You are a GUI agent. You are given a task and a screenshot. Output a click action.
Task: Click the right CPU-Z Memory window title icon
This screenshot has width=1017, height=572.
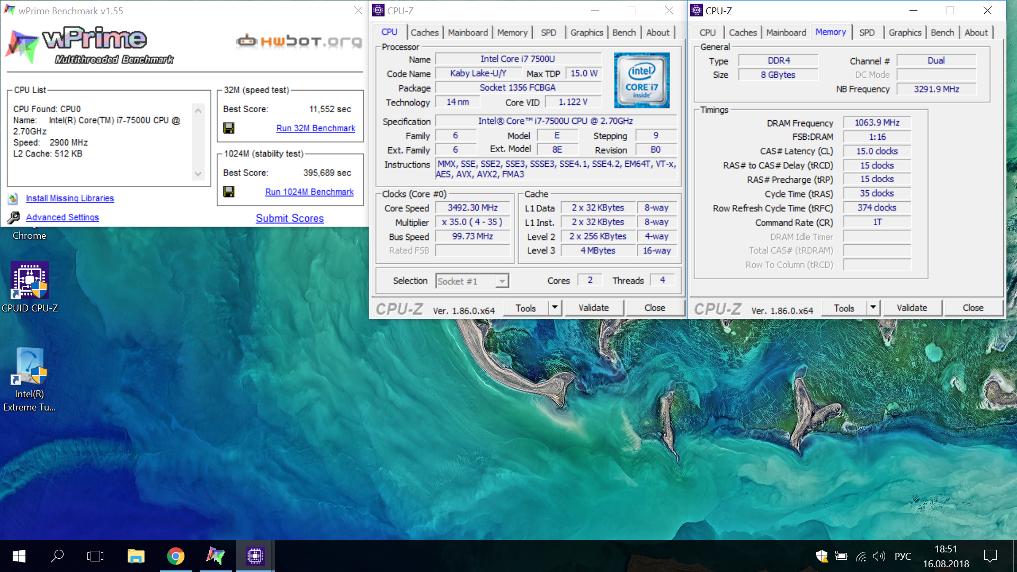(x=697, y=10)
